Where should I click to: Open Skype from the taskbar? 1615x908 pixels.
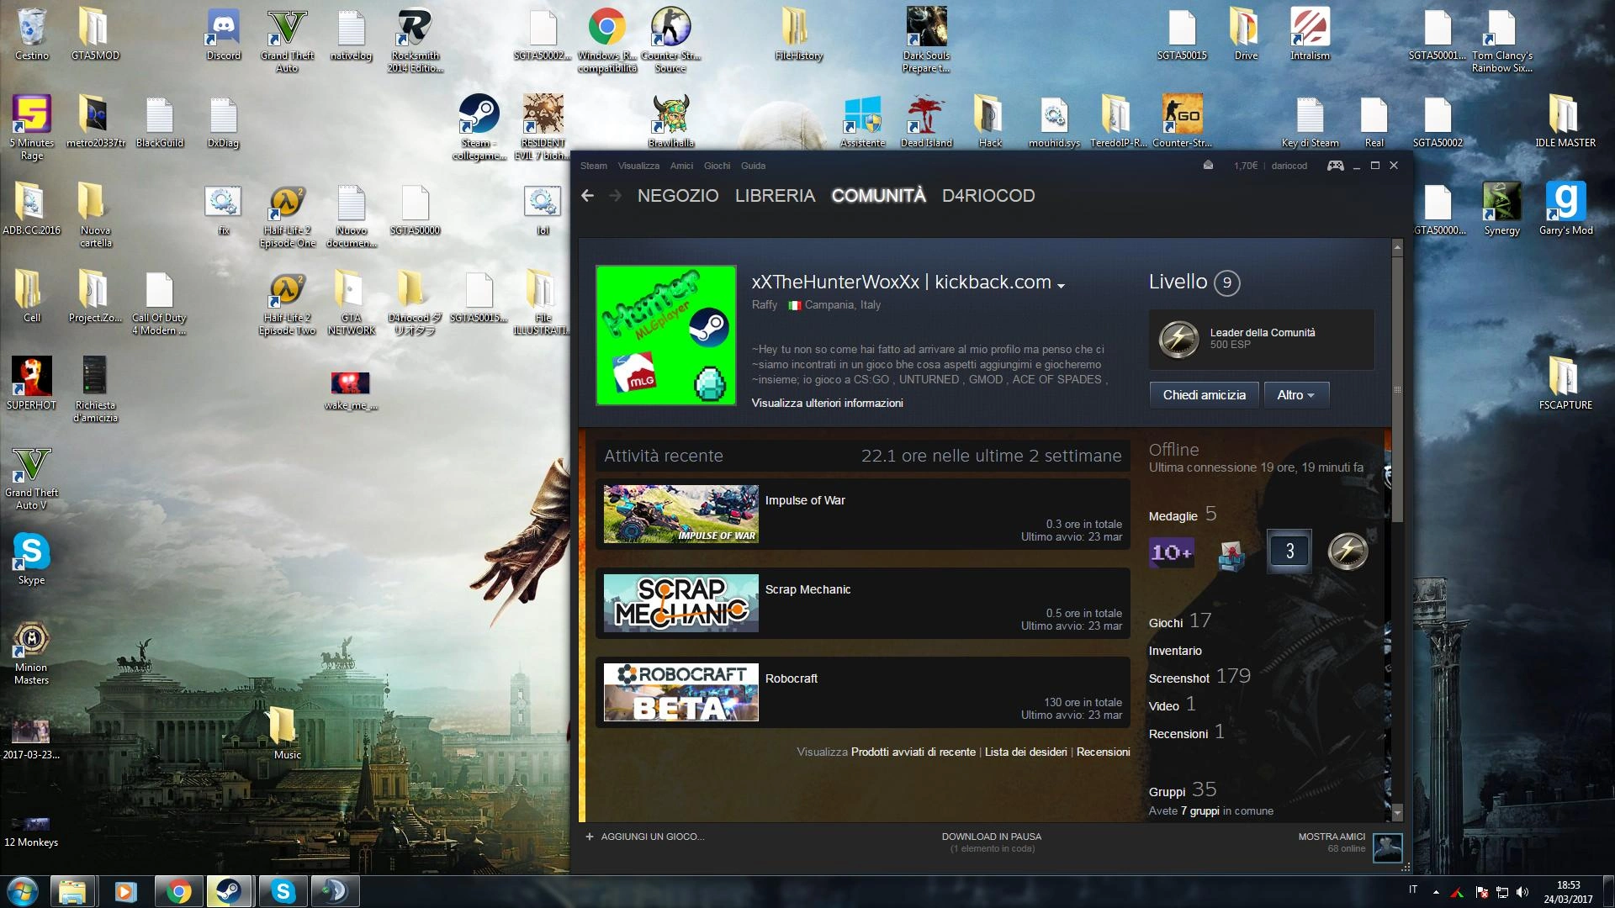[x=283, y=891]
